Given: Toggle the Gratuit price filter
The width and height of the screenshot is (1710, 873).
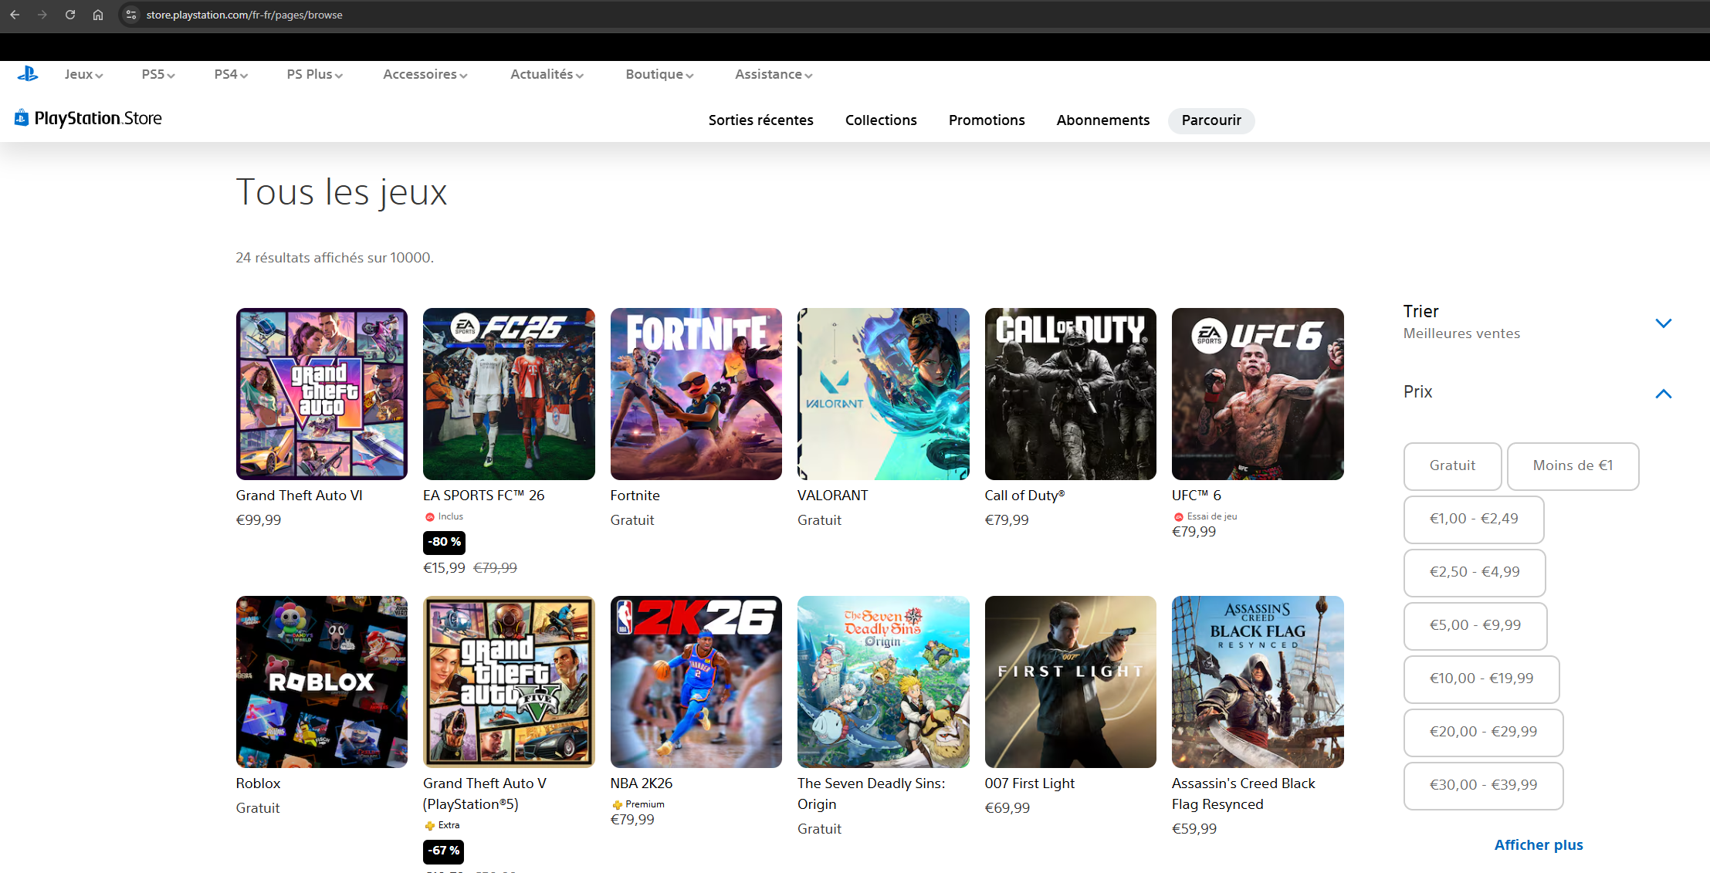Looking at the screenshot, I should [x=1452, y=465].
